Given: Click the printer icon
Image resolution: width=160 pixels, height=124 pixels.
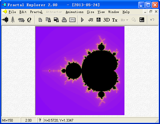Looking at the screenshot, I should [64, 20].
